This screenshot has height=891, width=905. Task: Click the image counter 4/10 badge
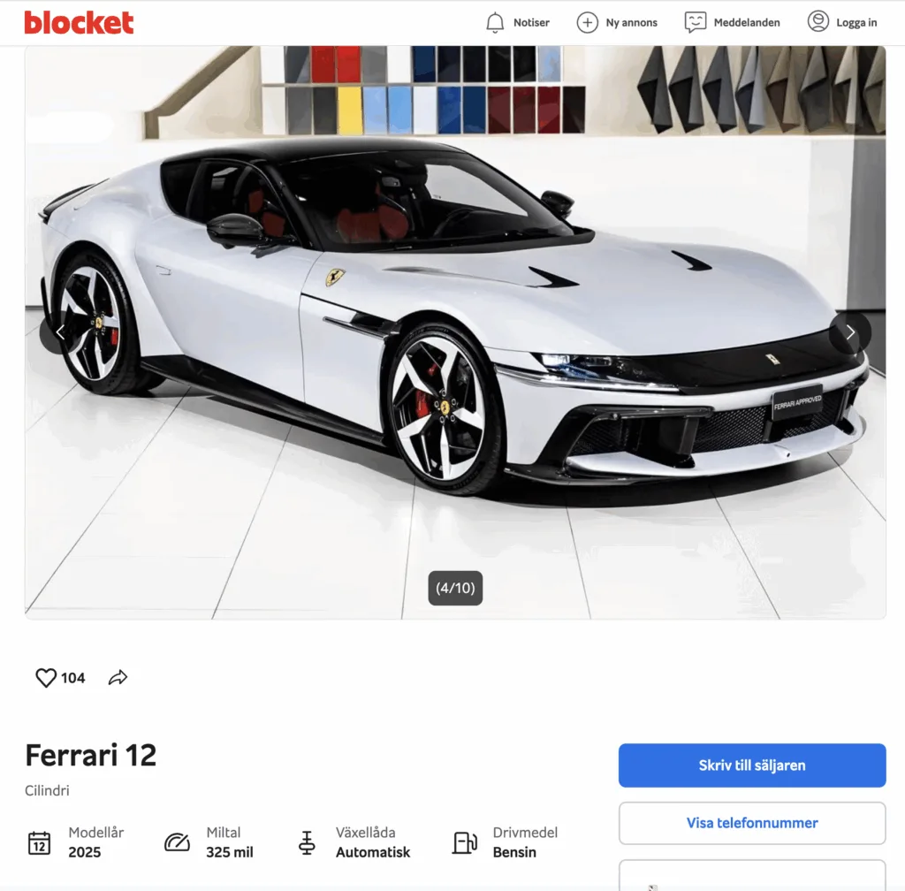pyautogui.click(x=455, y=588)
